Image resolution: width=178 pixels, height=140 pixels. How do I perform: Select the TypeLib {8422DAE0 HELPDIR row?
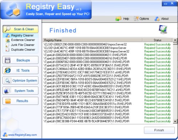108,114
